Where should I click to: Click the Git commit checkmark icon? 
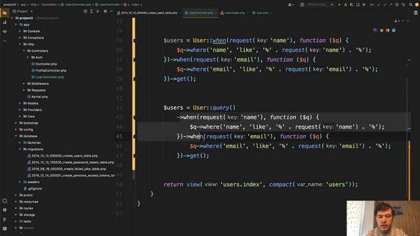point(385,5)
